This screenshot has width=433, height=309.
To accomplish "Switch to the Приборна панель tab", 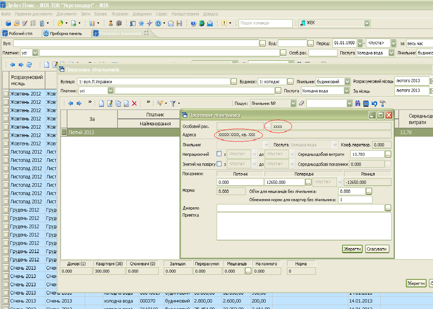I will click(63, 34).
